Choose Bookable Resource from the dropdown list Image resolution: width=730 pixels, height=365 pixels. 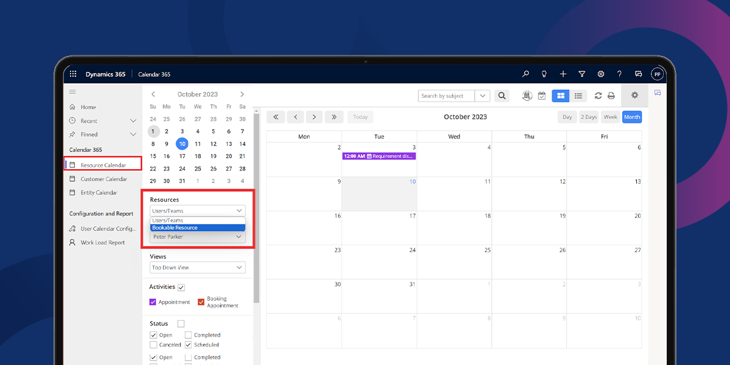(198, 228)
